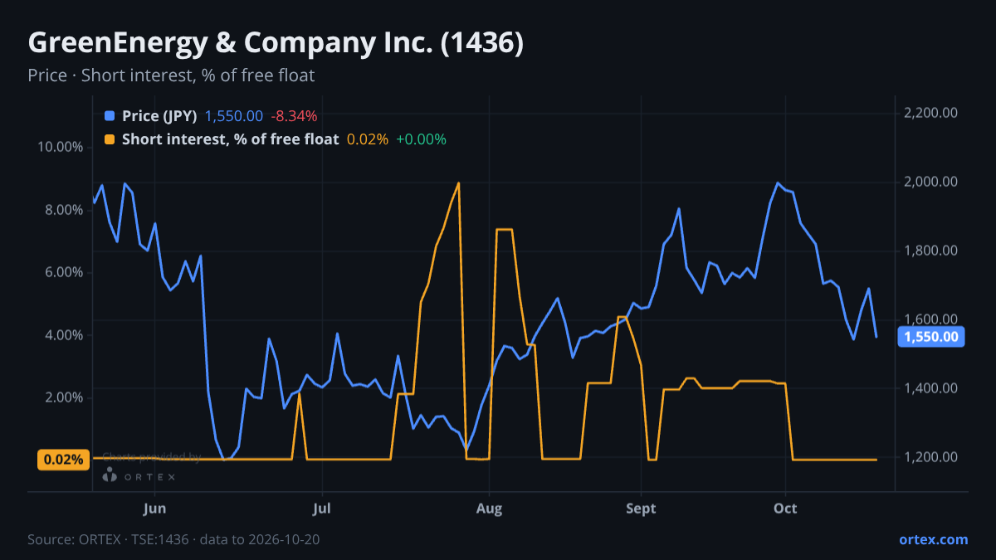The image size is (996, 560).
Task: Click the blue Price (JPY) legend swatch
Action: [x=110, y=116]
